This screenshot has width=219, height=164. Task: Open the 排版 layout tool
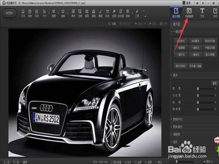[128, 13]
